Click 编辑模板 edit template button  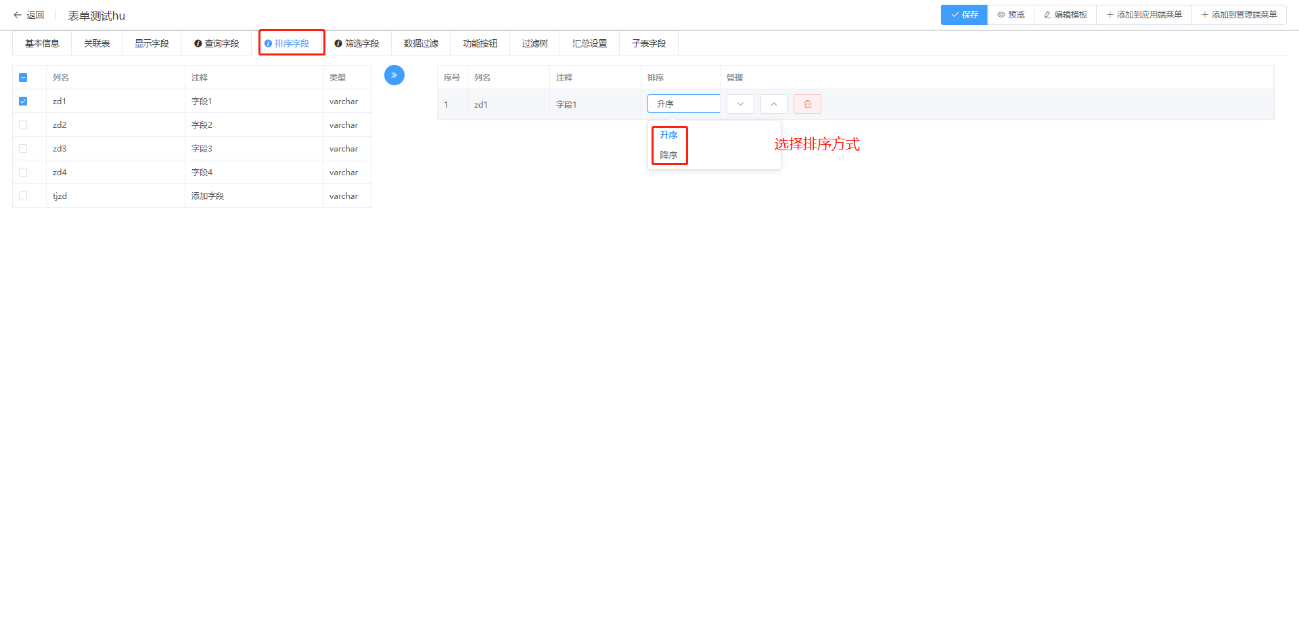[x=1065, y=15]
